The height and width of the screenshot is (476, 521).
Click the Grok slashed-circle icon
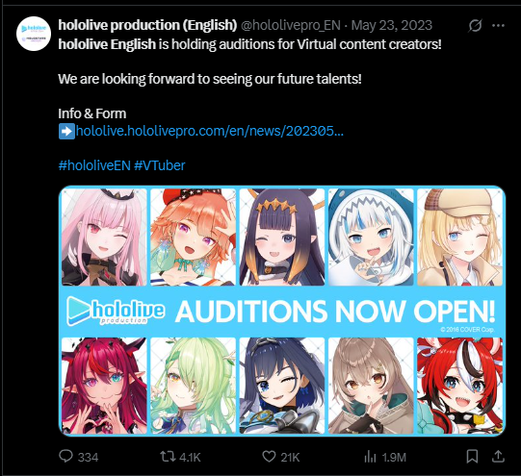pos(475,26)
